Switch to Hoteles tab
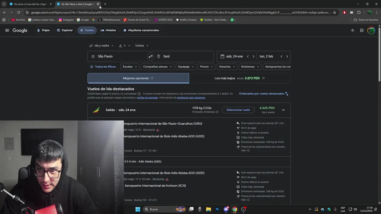Image resolution: width=381 pixels, height=214 pixels. (108, 30)
